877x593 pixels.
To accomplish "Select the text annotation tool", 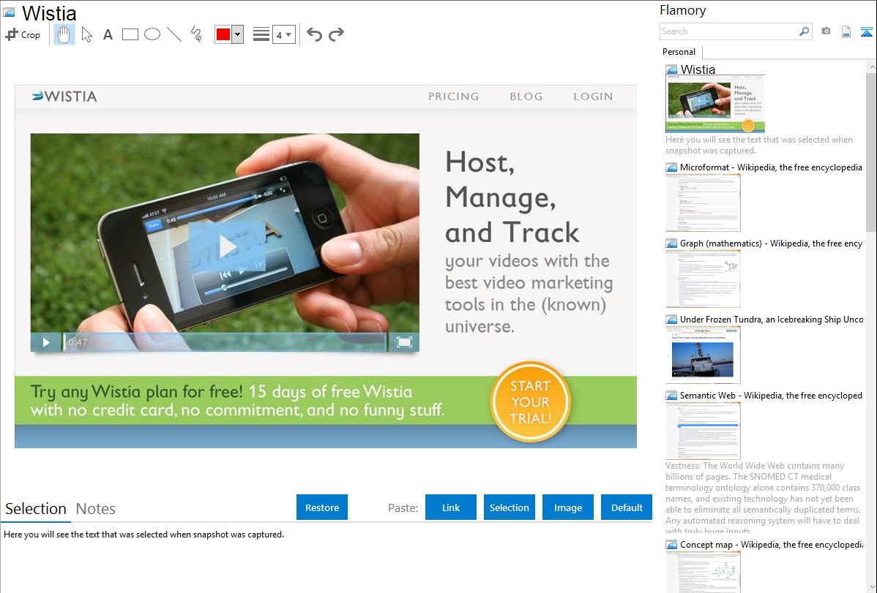I will [x=108, y=34].
